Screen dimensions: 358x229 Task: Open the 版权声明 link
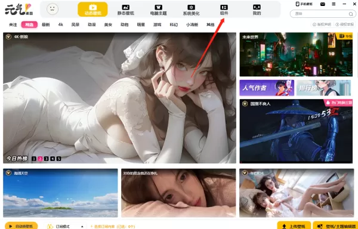322,24
